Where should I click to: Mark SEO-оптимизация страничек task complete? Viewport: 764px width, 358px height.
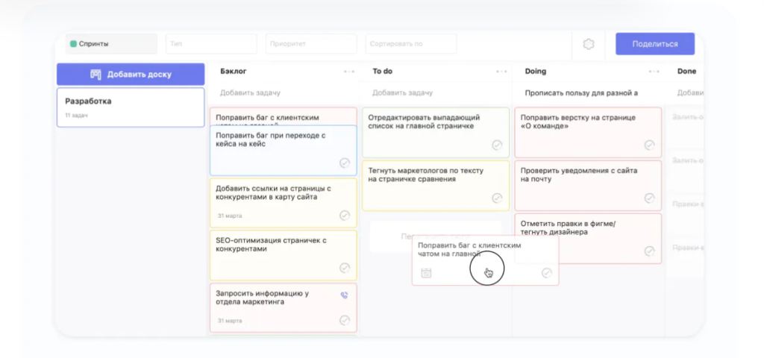345,268
